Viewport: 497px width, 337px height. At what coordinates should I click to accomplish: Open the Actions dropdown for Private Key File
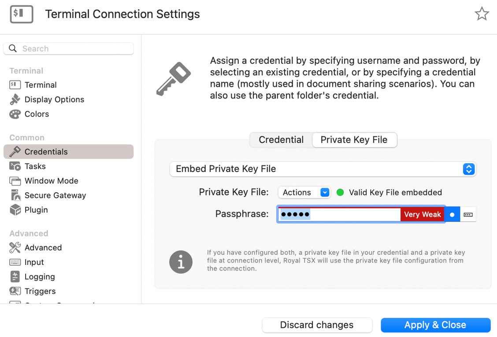coord(304,192)
